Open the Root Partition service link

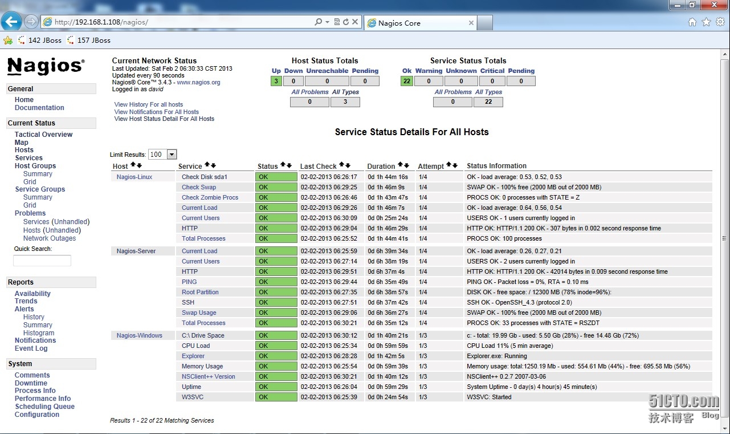pos(200,292)
